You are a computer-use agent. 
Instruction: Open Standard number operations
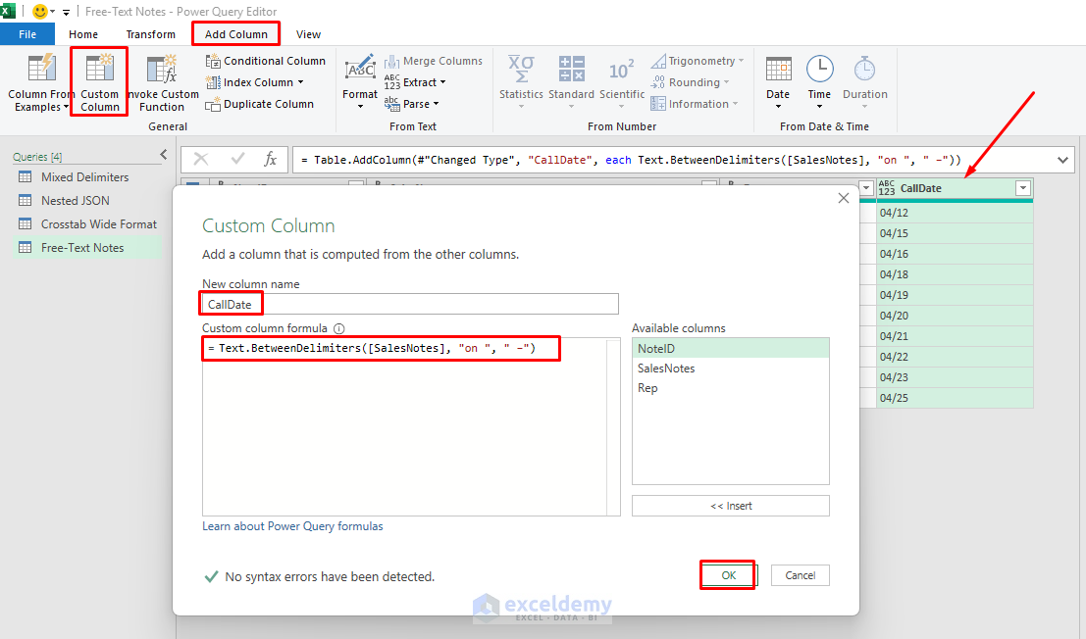click(x=571, y=81)
